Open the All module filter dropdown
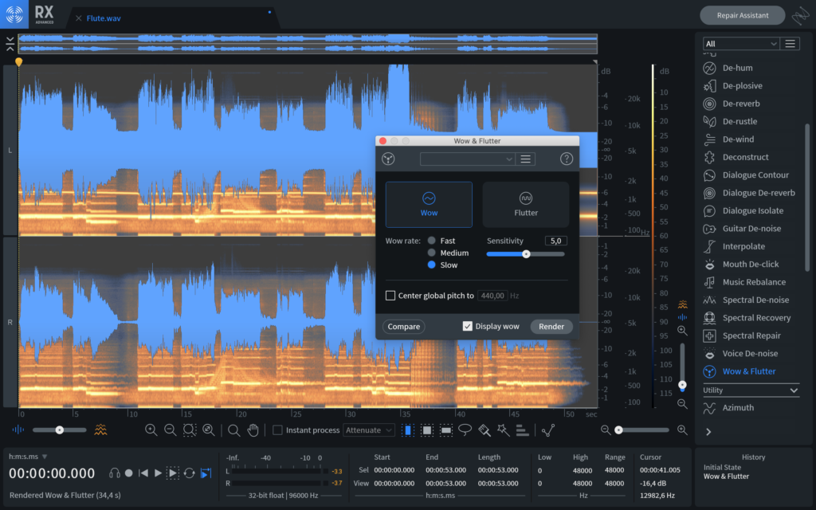This screenshot has width=816, height=510. (x=740, y=44)
